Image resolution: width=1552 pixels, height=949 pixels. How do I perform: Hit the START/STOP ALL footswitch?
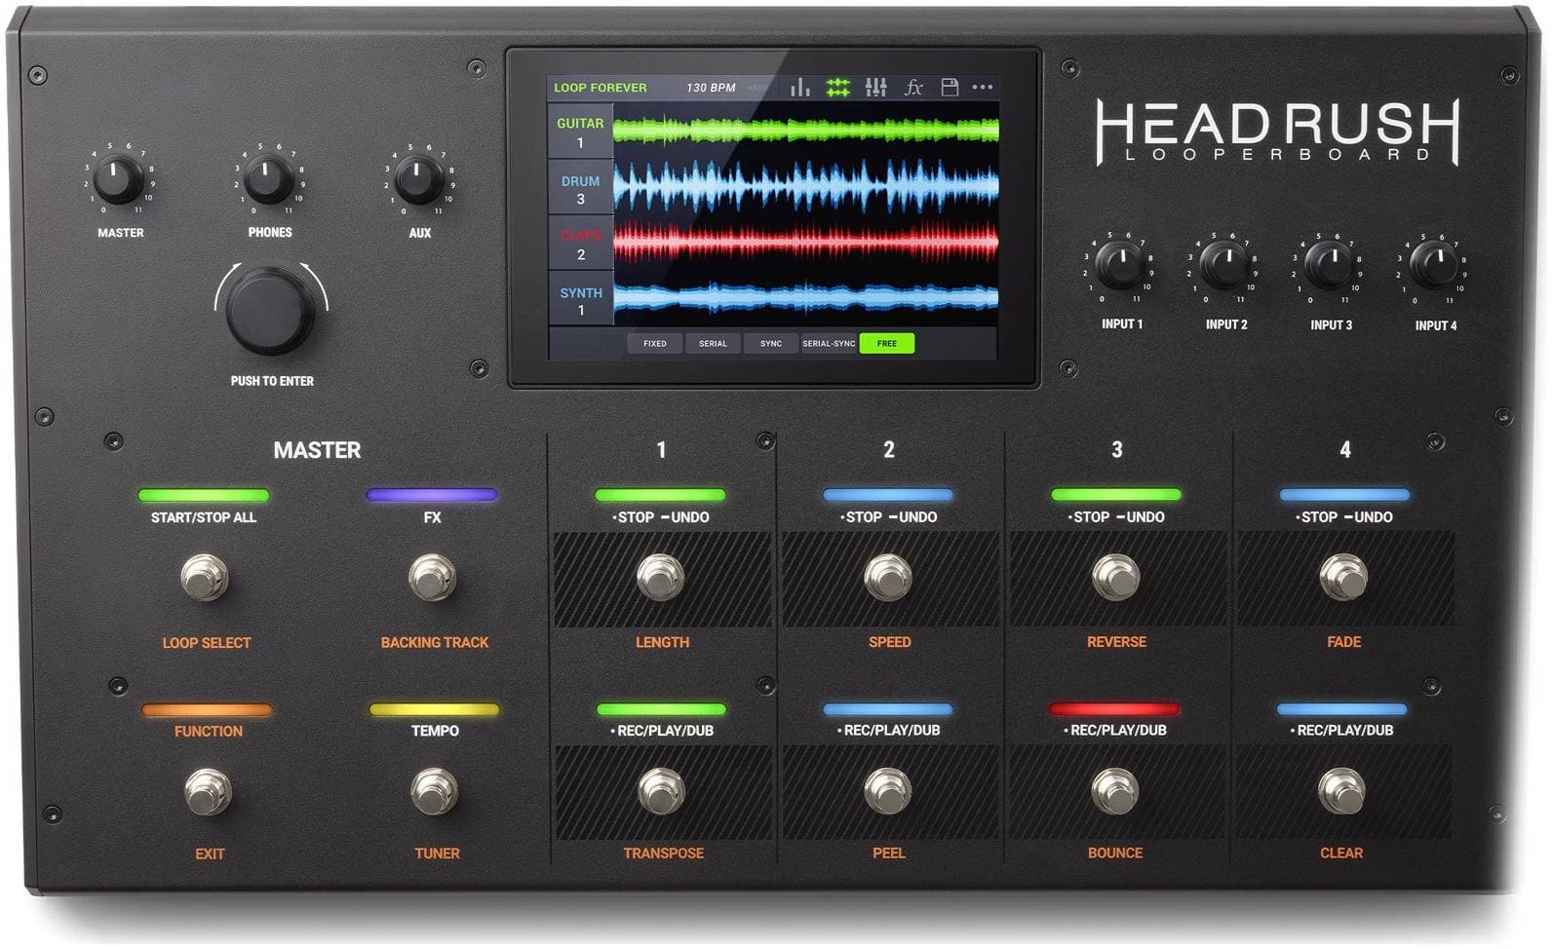(205, 578)
